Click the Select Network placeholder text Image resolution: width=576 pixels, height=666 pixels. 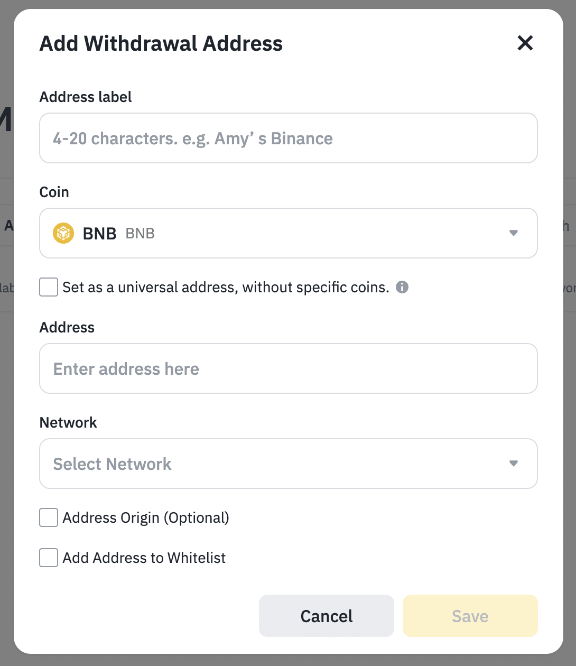coord(112,464)
